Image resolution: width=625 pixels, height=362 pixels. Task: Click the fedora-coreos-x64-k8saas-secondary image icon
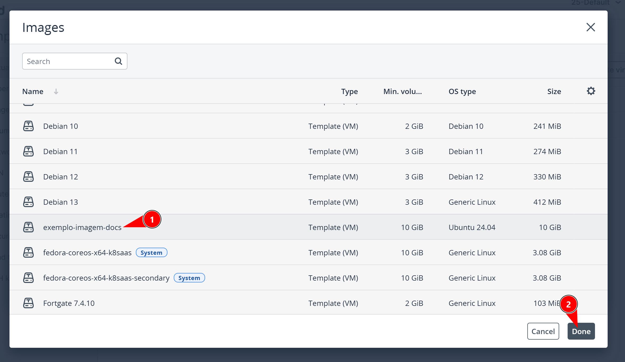point(28,278)
